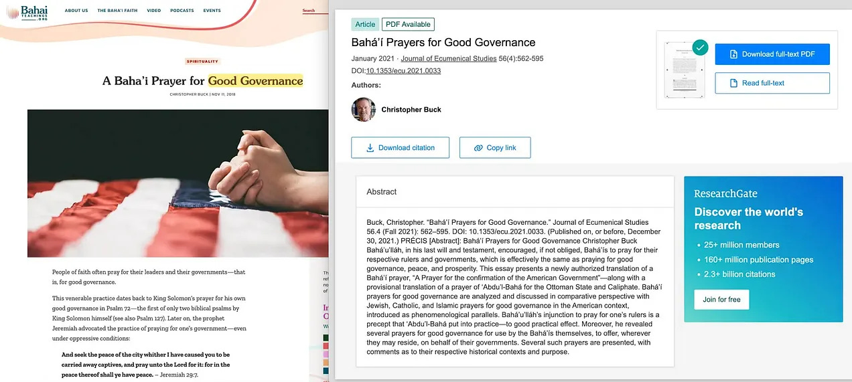This screenshot has height=382, width=852.
Task: Click Read full-text button
Action: 772,83
